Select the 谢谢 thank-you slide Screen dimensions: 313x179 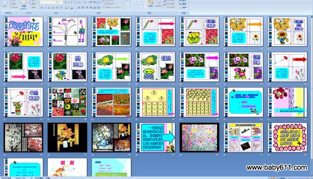click(x=67, y=167)
